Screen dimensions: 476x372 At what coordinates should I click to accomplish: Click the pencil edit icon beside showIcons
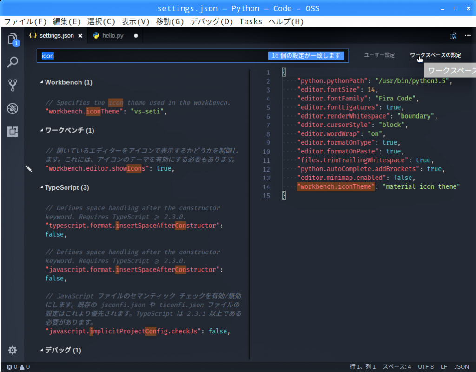tap(29, 169)
